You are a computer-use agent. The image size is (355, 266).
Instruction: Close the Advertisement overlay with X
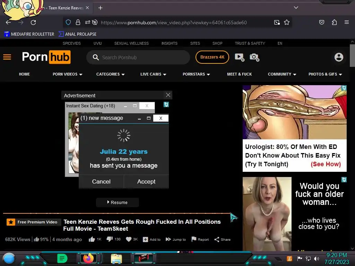tap(168, 95)
